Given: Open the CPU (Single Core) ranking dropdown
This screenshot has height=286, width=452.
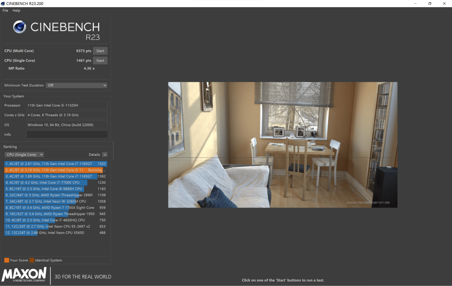Looking at the screenshot, I should 24,155.
